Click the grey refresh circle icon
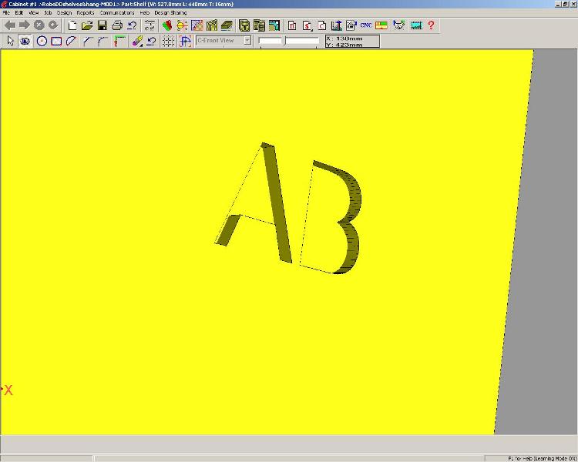This screenshot has height=462, width=578. 53,25
